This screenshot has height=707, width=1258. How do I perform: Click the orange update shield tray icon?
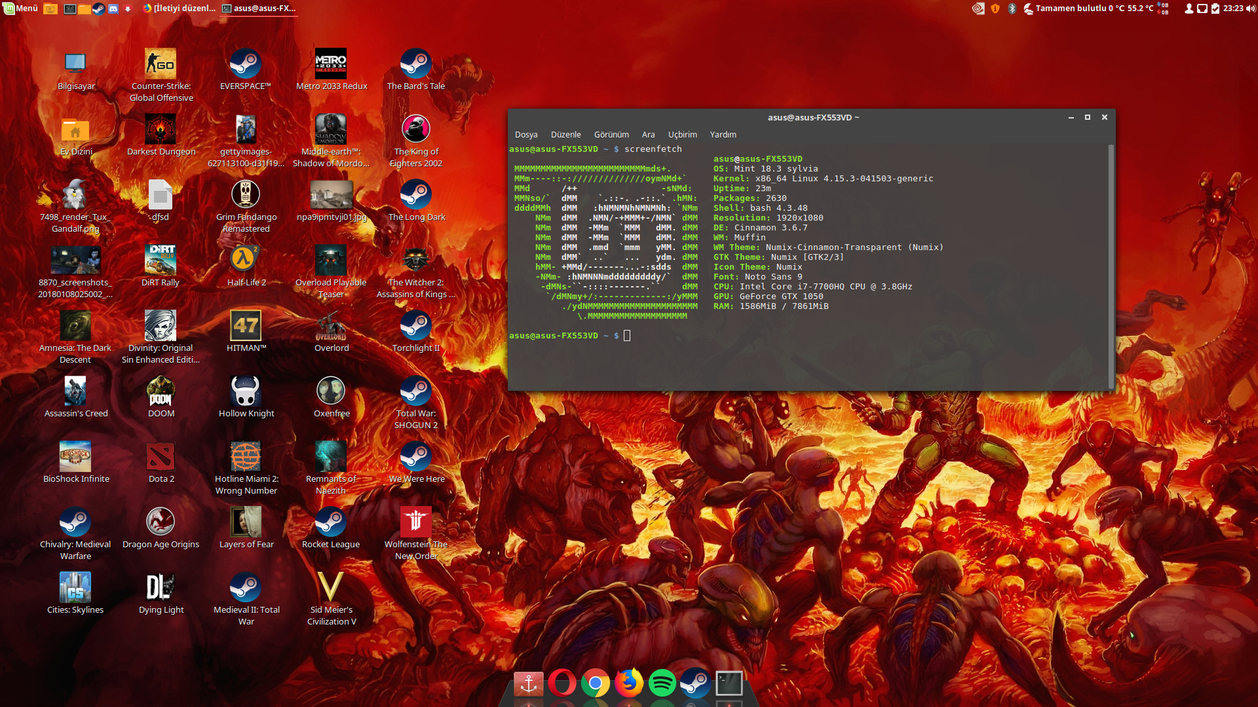[x=995, y=9]
